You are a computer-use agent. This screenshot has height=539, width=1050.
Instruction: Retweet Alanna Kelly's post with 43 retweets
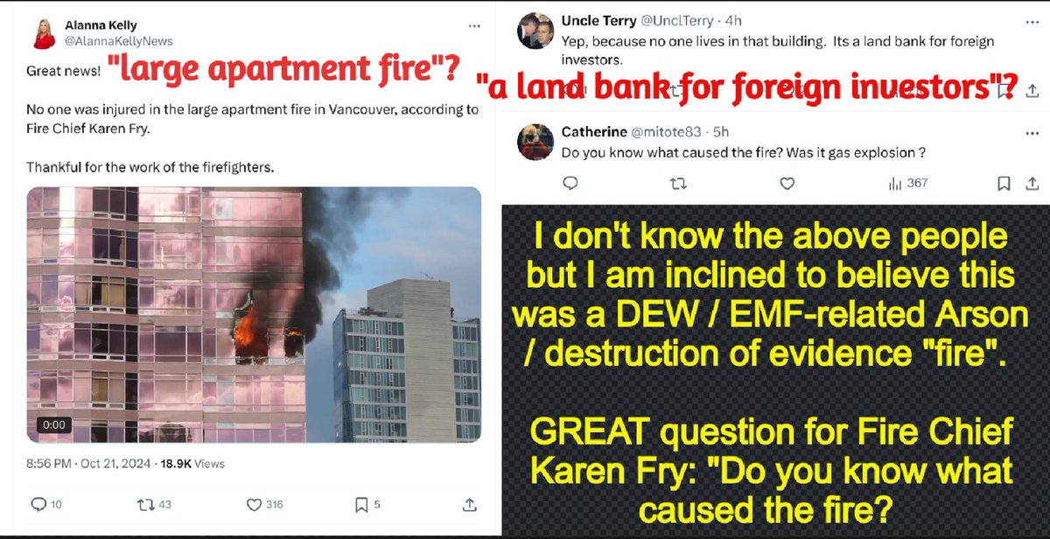click(144, 505)
